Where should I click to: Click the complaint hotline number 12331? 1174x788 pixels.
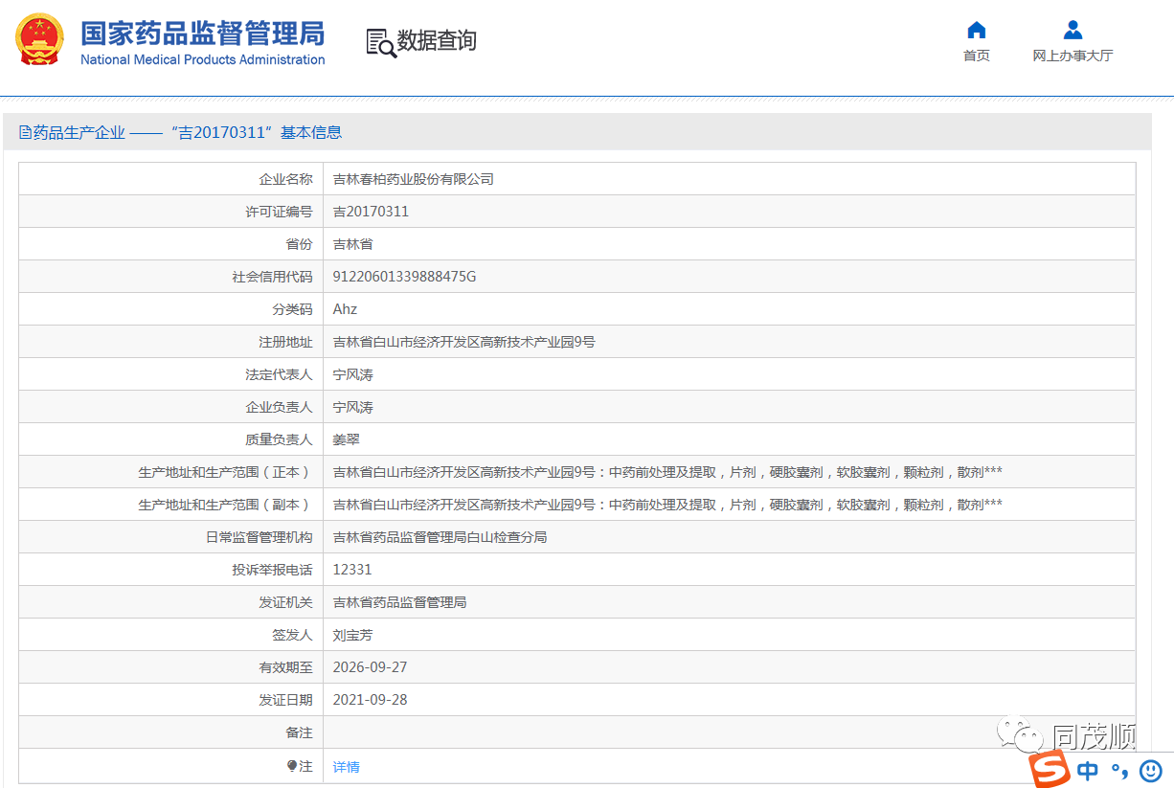351,570
